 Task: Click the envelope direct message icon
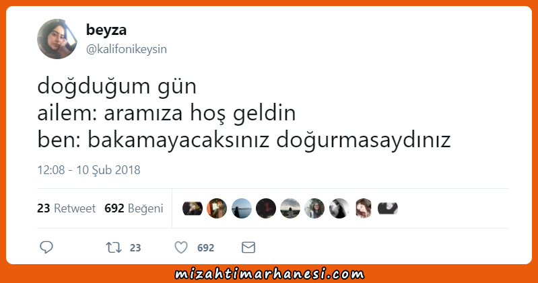[x=248, y=247]
